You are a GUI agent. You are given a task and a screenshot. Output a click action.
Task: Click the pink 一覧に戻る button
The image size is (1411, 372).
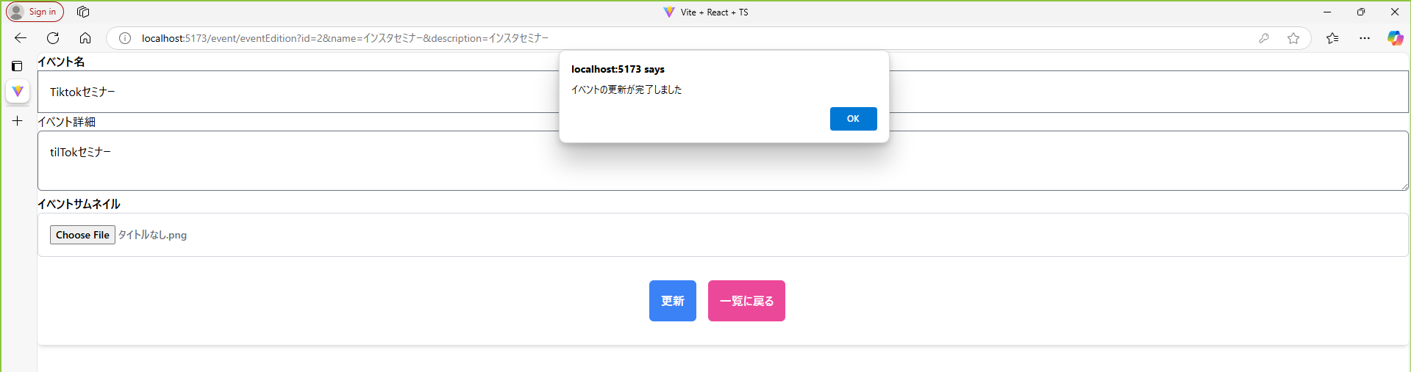[746, 301]
